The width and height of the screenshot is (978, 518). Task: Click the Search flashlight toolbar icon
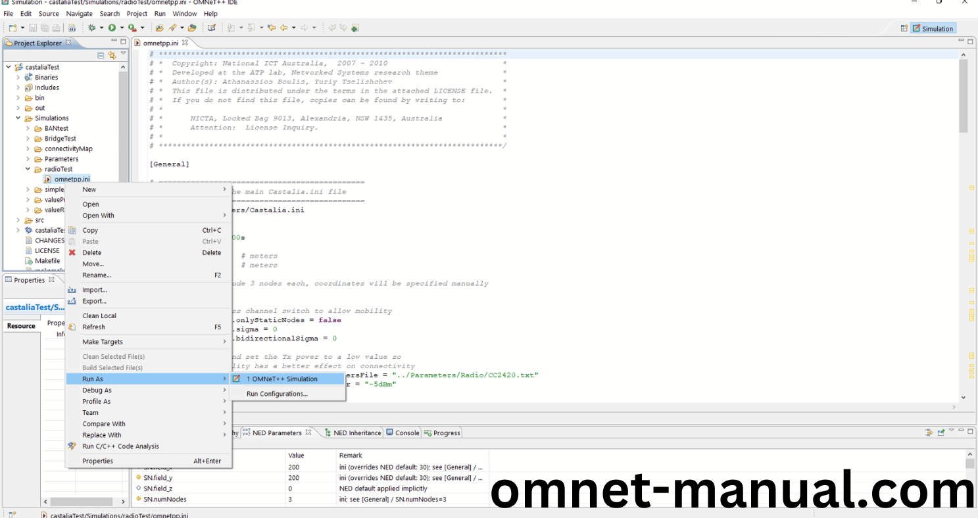click(x=172, y=28)
